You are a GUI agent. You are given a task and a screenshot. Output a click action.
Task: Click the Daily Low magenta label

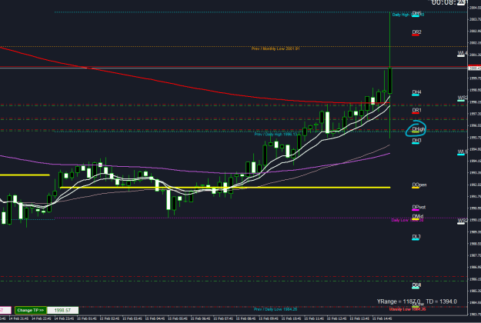[407, 220]
